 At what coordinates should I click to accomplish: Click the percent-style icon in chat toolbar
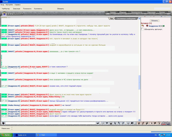coord(119,123)
